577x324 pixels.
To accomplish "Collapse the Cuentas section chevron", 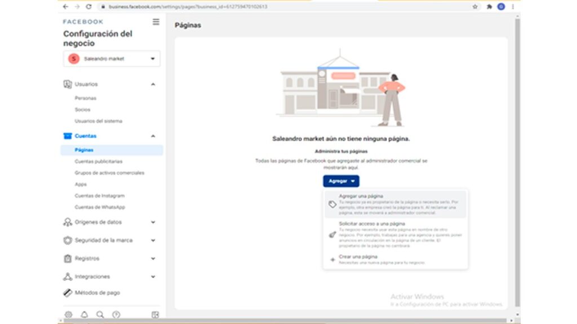I will [x=153, y=136].
